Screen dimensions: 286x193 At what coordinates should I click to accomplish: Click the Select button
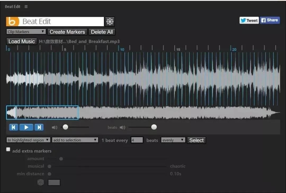(x=196, y=140)
